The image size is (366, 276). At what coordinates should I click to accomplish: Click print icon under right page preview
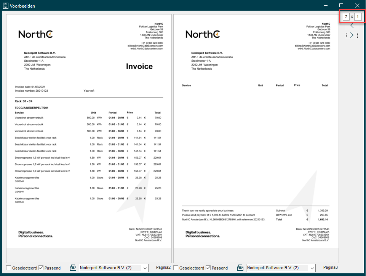pos(240,268)
